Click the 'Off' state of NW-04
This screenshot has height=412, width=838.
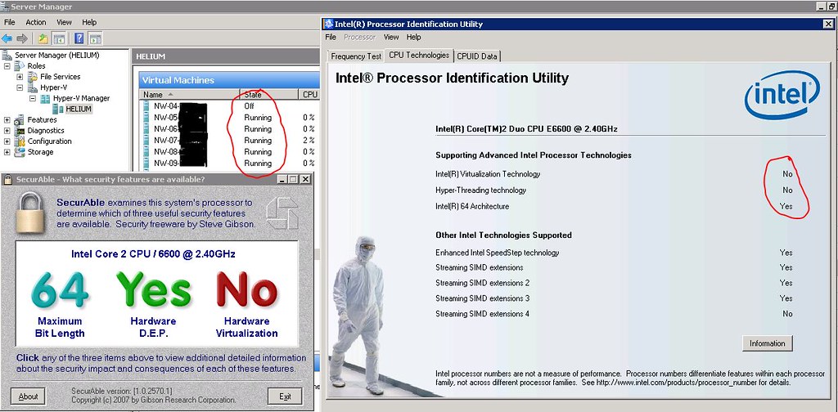pyautogui.click(x=249, y=106)
